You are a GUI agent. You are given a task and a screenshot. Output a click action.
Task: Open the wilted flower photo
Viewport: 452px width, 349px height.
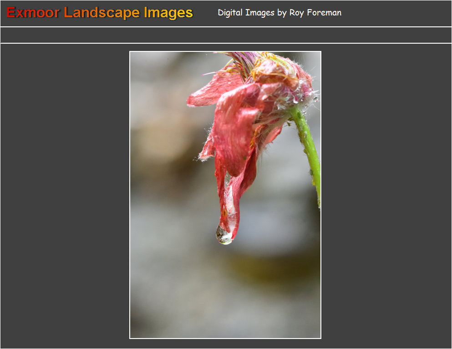225,195
